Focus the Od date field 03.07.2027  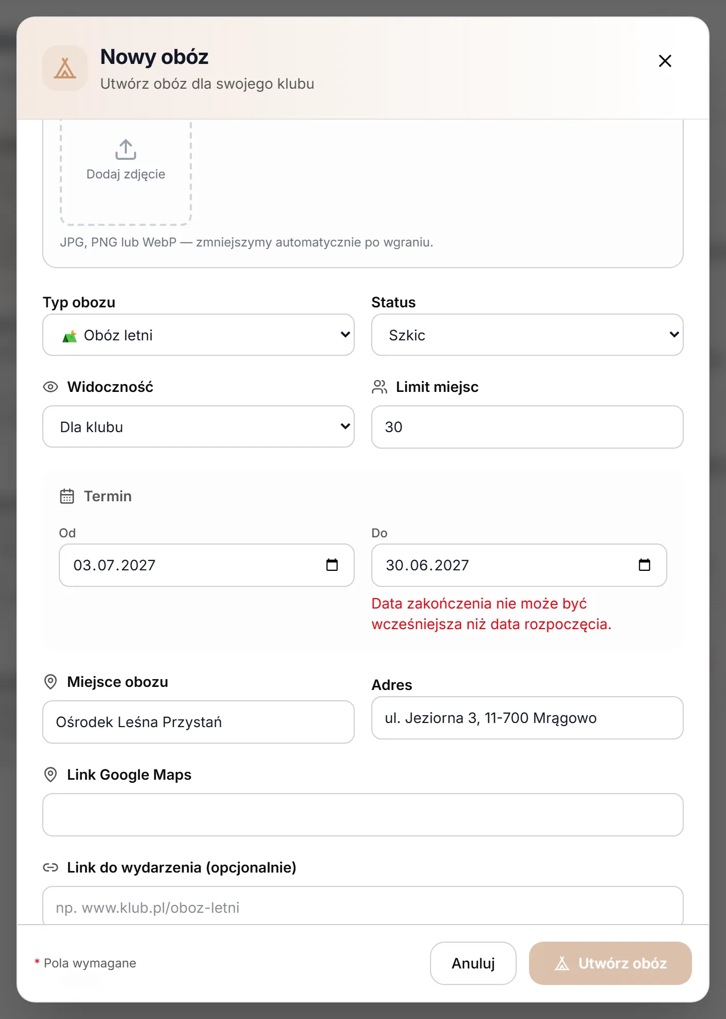coord(206,565)
